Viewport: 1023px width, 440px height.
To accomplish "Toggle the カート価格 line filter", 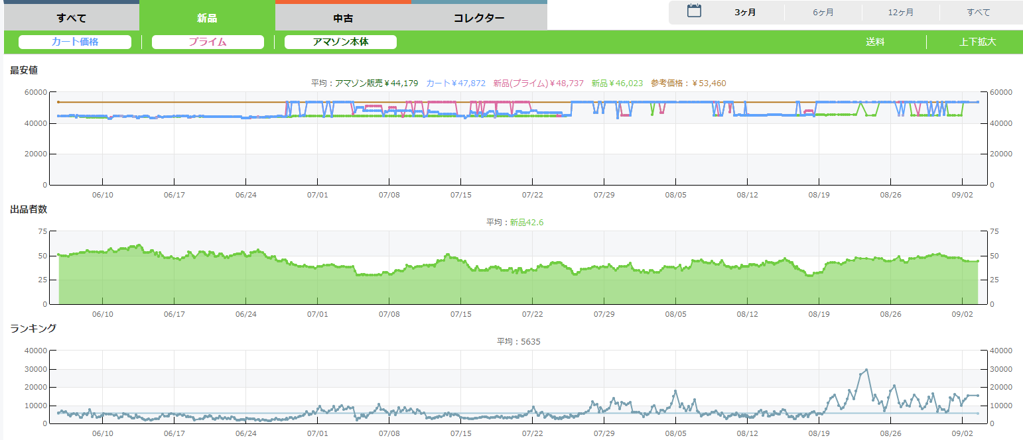I will click(75, 42).
